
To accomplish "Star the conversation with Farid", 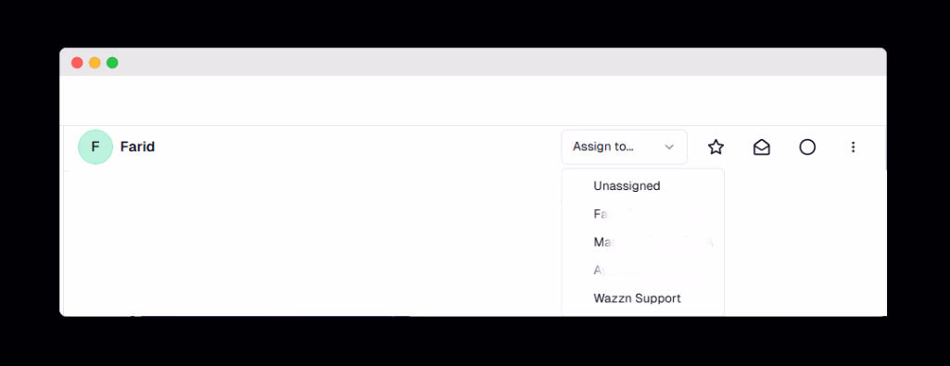I will [x=716, y=146].
